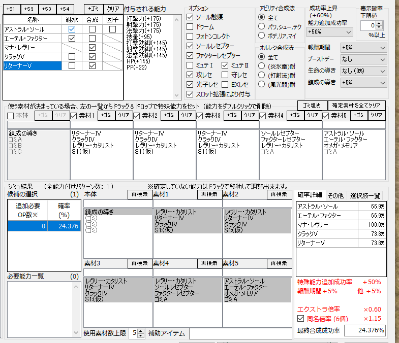399x343 pixels.
Task: Toggle the 素材5 checkbox
Action: 325,116
